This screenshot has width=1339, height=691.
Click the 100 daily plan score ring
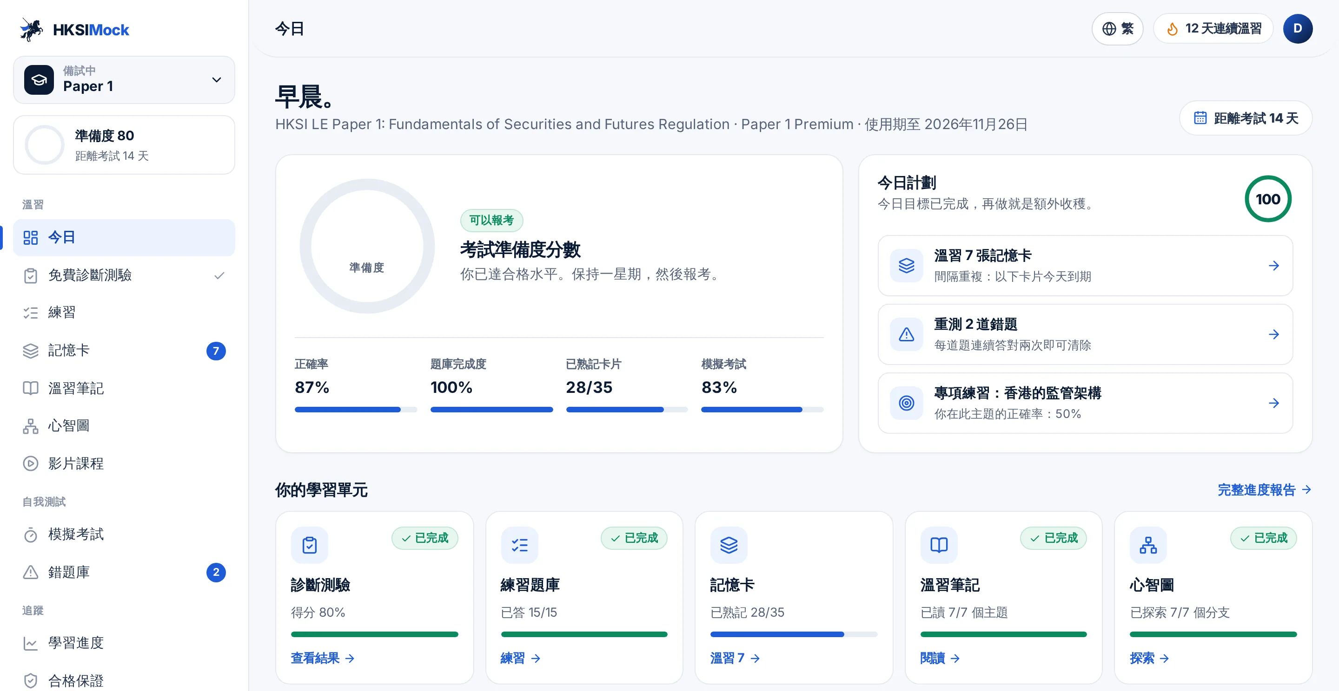[x=1268, y=199]
